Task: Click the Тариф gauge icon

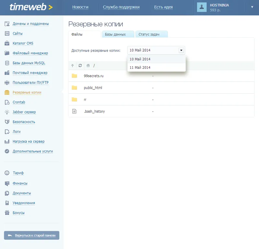Action: coord(7,173)
